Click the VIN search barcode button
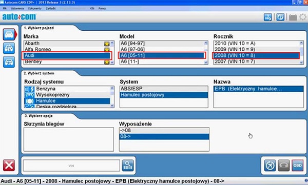This screenshot has height=185, width=308. pyautogui.click(x=128, y=166)
